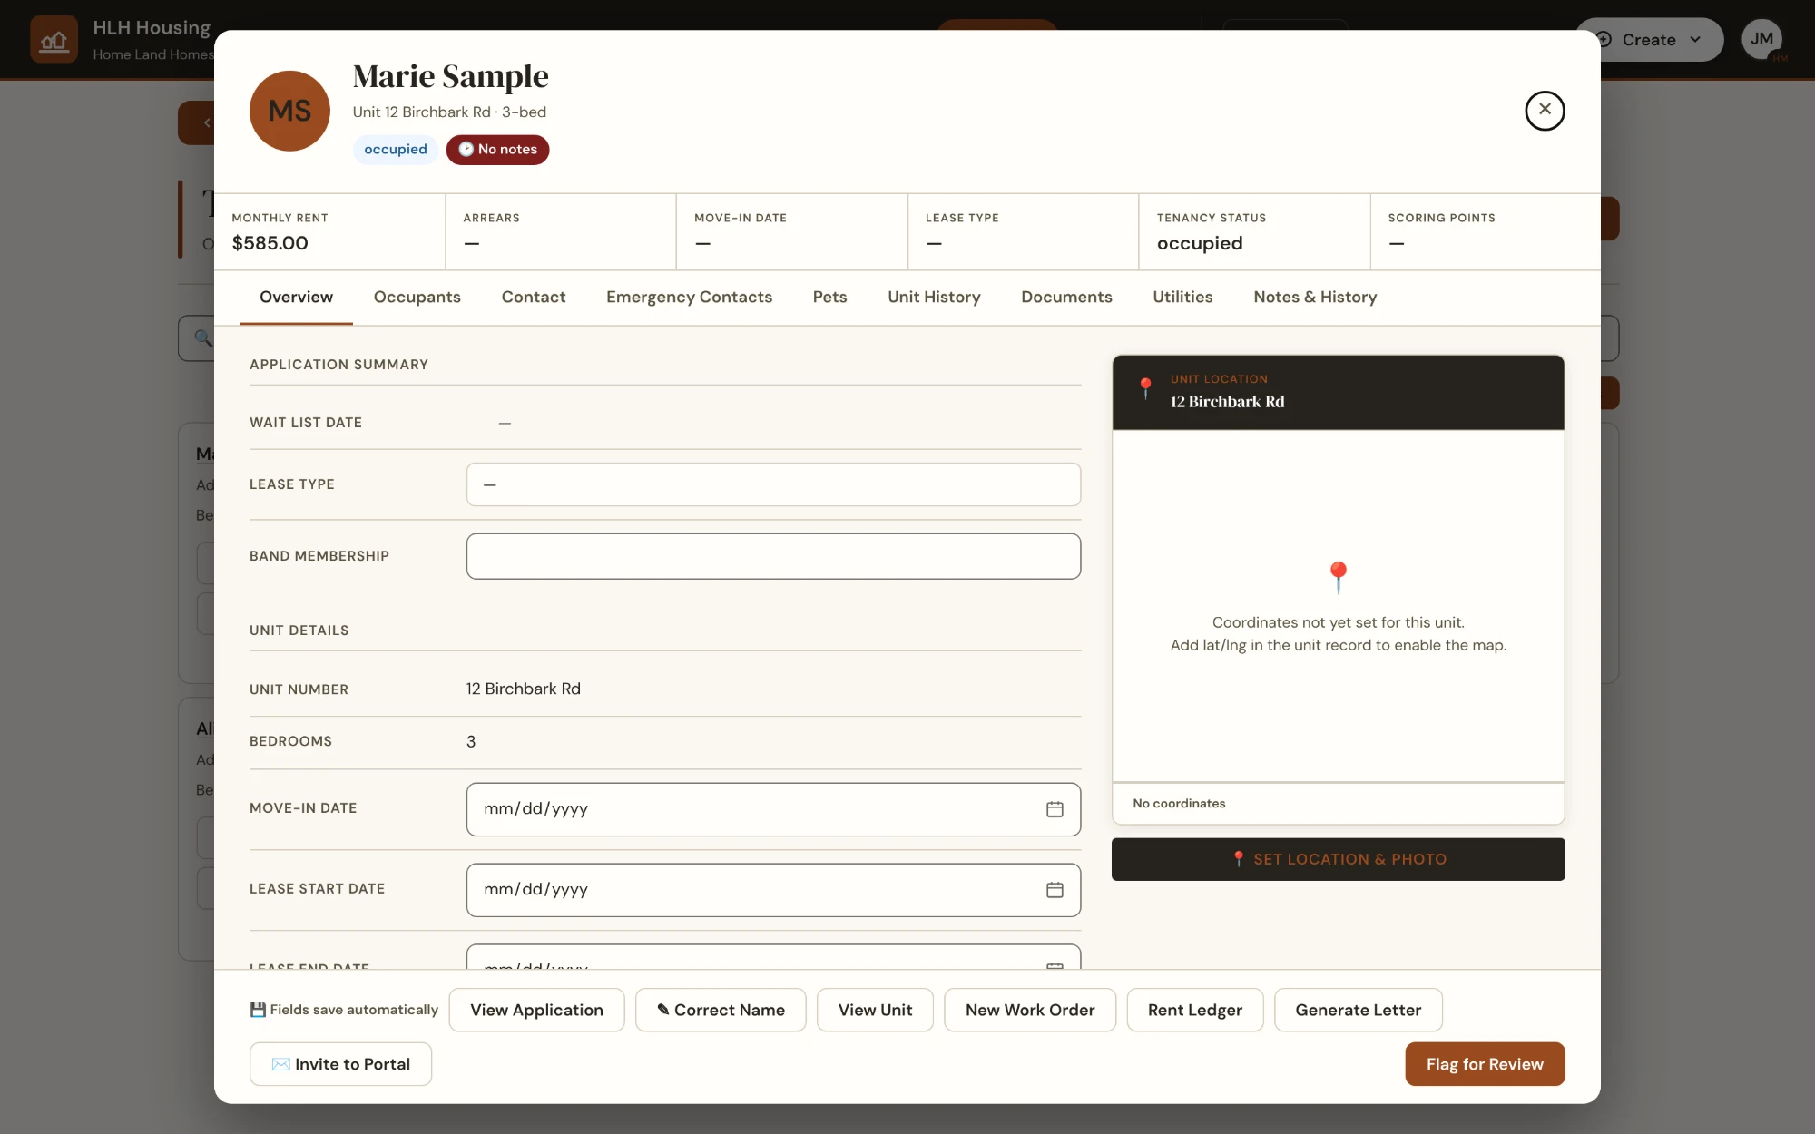Screen dimensions: 1815x1134
Task: Close the Marie Sample tenant dialog
Action: [1545, 111]
